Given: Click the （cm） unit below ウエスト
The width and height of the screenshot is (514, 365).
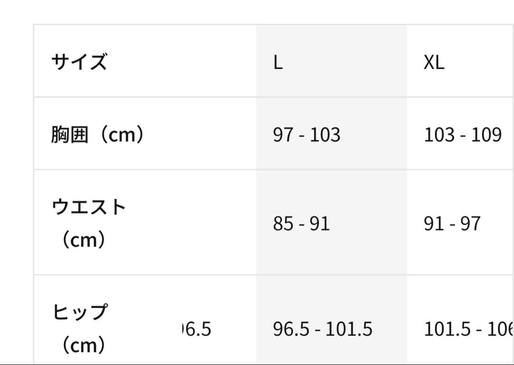Looking at the screenshot, I should coord(83,240).
